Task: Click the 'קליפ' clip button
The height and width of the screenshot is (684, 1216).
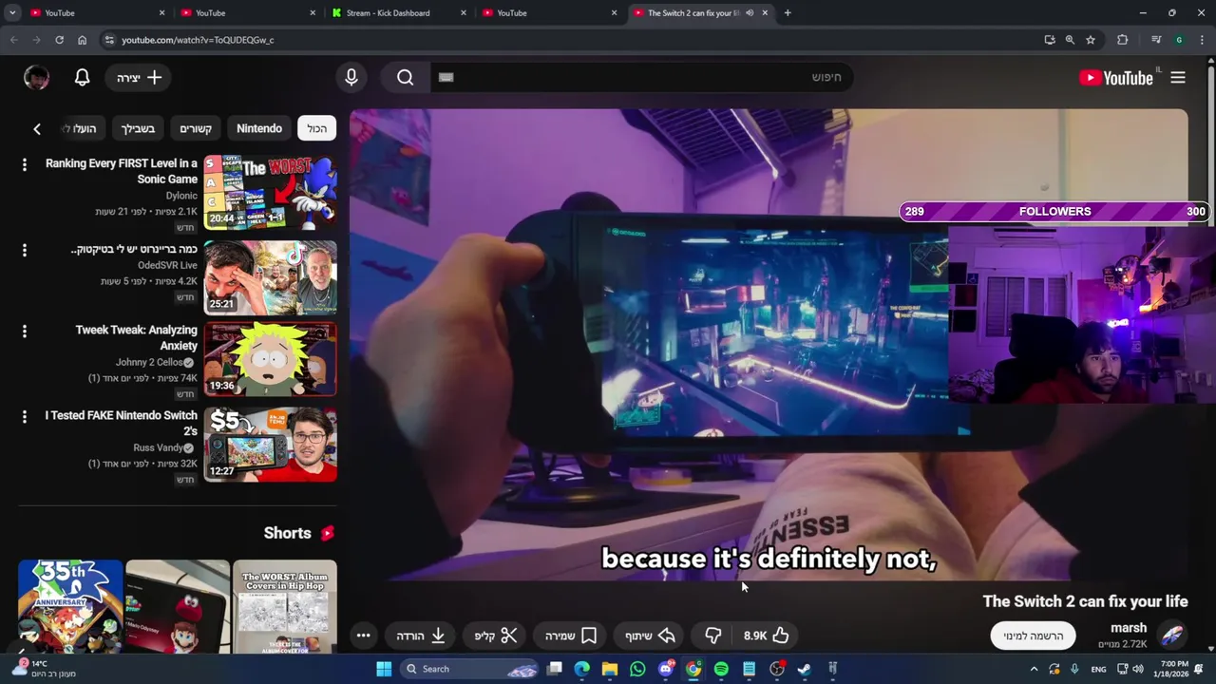Action: click(495, 636)
